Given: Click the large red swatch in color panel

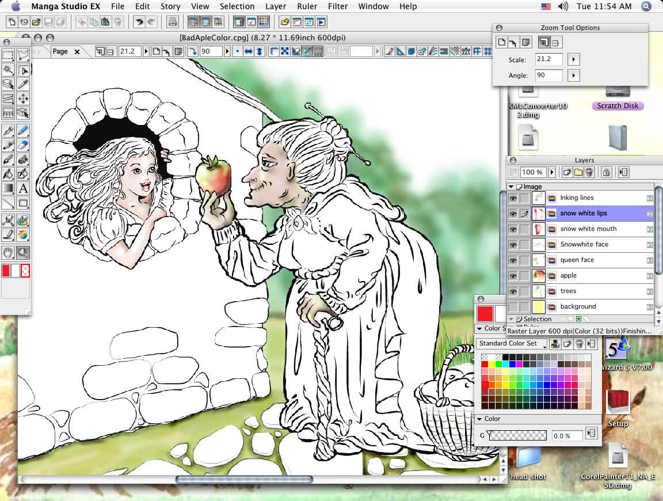Looking at the screenshot, I should pos(485,314).
